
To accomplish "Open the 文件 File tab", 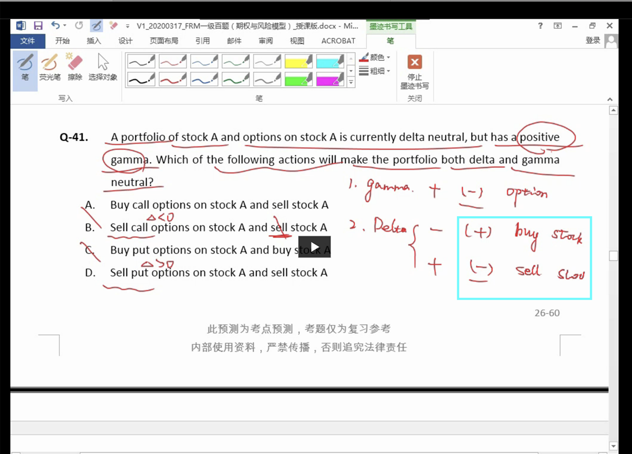I will (28, 41).
